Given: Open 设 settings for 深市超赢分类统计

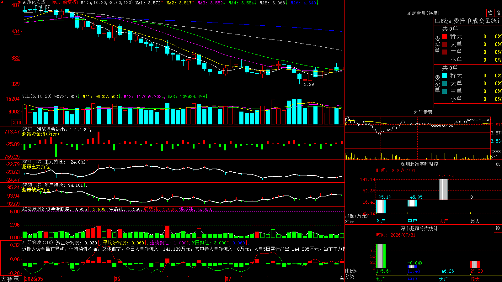Looking at the screenshot, I should click(x=498, y=228).
